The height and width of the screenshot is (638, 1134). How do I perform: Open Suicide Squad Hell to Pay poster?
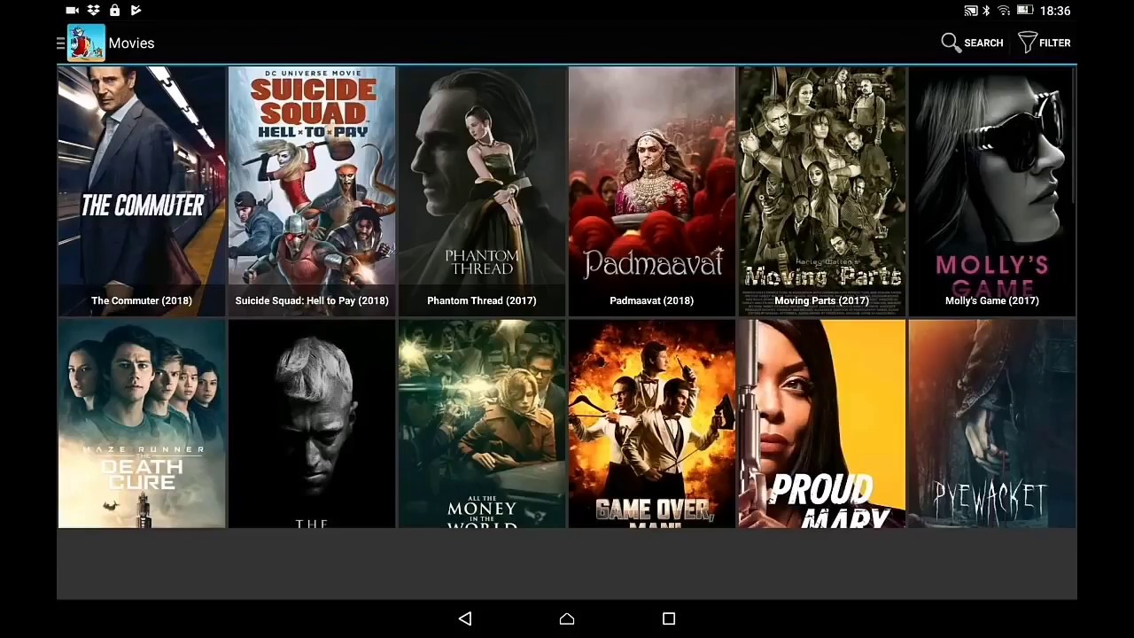click(312, 191)
